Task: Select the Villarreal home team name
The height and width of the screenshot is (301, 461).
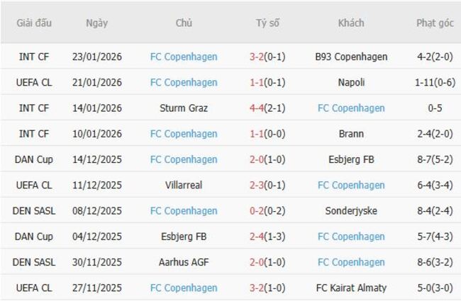Action: click(x=184, y=185)
